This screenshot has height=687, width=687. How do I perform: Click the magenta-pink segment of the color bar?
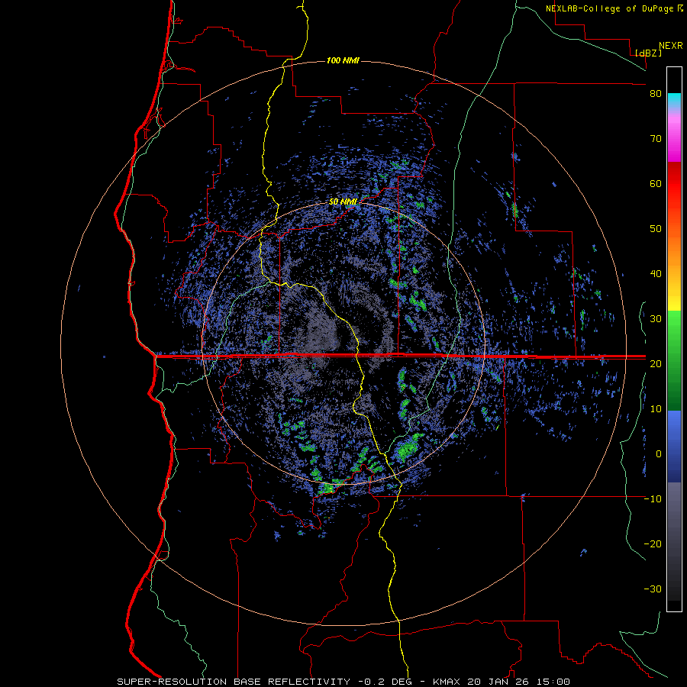[674, 138]
